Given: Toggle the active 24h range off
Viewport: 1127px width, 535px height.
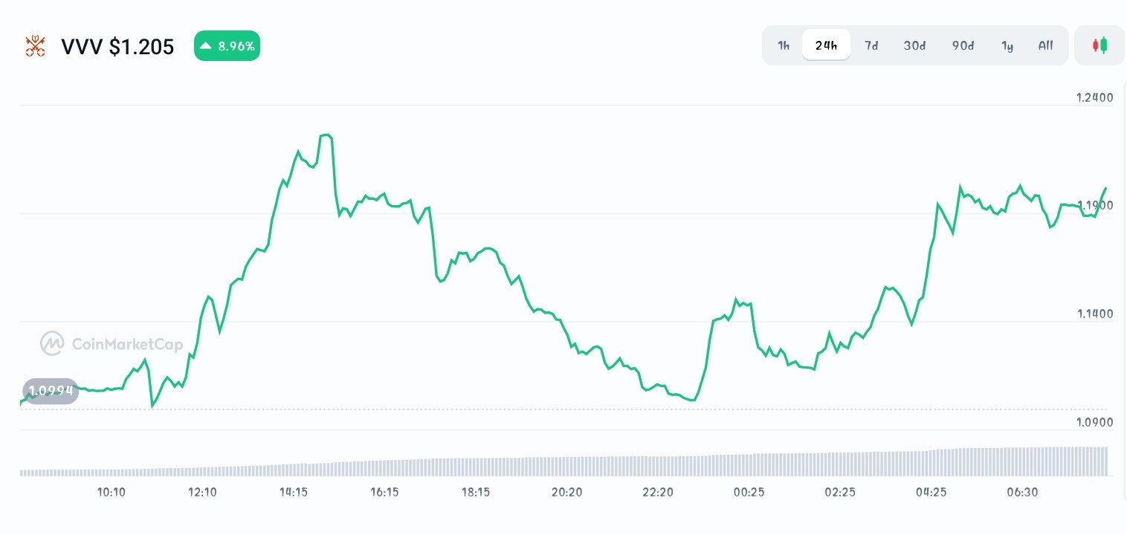Looking at the screenshot, I should (x=826, y=45).
